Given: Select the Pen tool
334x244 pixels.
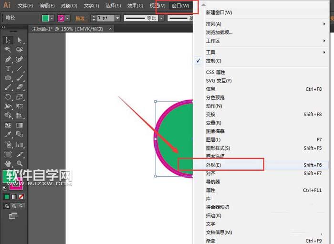Looking at the screenshot, I should 8,59.
